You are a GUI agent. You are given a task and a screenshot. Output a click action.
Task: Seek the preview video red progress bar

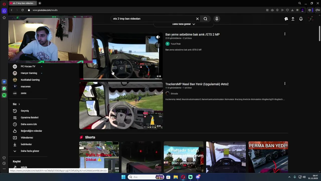[121, 79]
